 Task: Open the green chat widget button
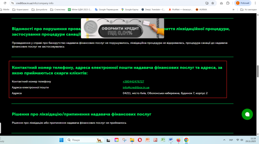tap(247, 114)
